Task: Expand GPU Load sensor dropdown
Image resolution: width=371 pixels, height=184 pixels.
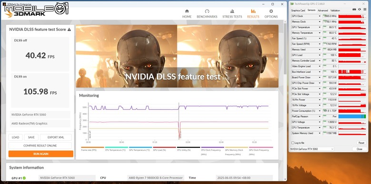Action: click(320, 55)
